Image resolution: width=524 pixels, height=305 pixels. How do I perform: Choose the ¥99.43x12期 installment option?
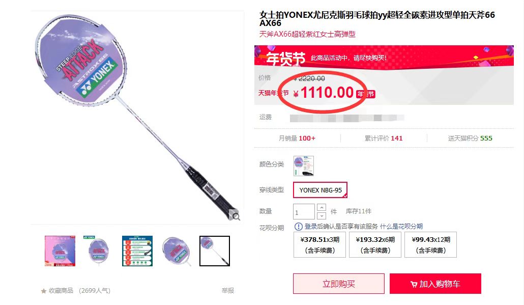431,245
